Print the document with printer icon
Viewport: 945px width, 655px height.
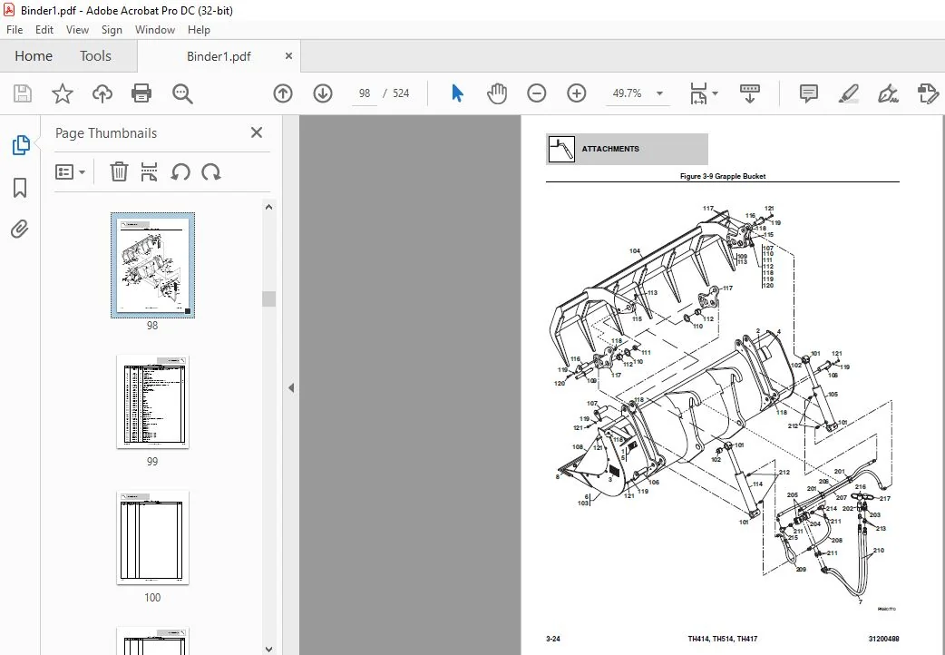pyautogui.click(x=141, y=93)
